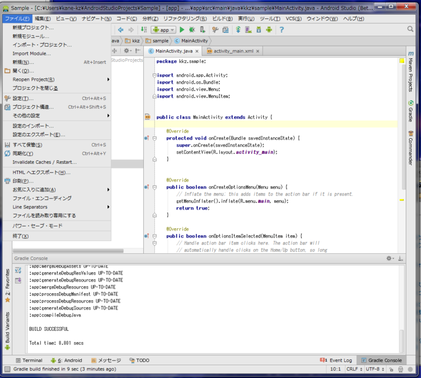Image resolution: width=421 pixels, height=378 pixels.
Task: Click the Search Everywhere magnifier icon
Action: tap(410, 29)
